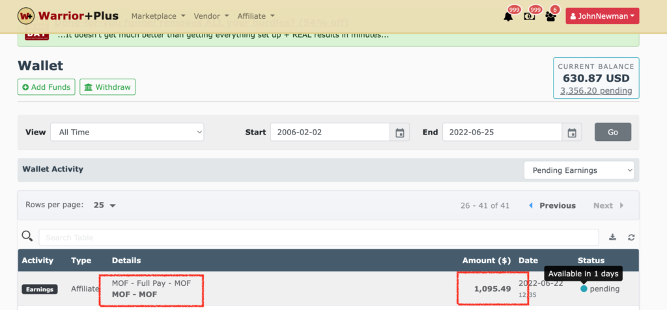Open the money notifications icon

tap(529, 16)
